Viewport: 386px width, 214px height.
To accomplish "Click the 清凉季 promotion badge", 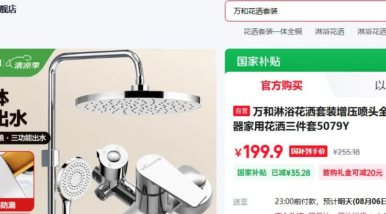I will tap(24, 63).
